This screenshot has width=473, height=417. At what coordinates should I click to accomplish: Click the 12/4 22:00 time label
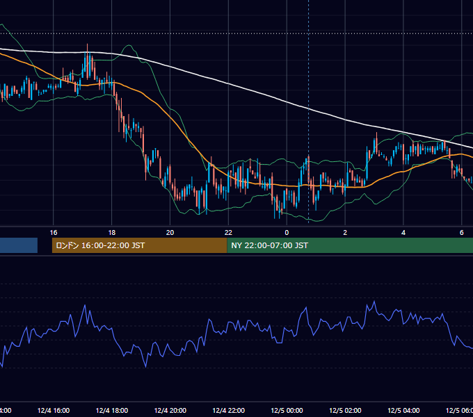pos(228,410)
